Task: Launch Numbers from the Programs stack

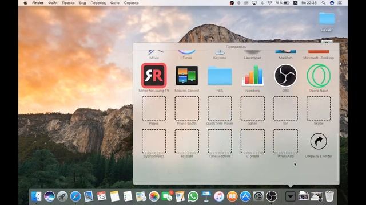Action: [253, 76]
